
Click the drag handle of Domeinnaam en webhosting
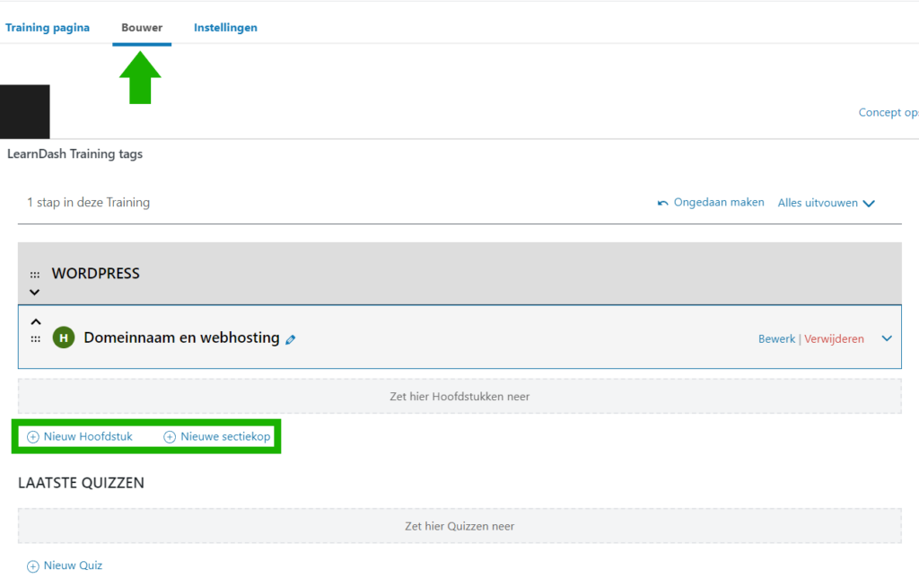[x=35, y=338]
